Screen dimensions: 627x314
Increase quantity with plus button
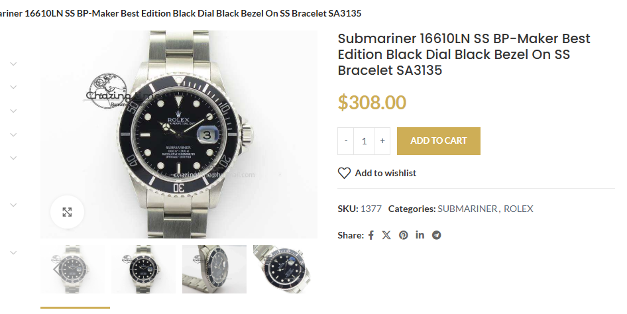click(382, 141)
